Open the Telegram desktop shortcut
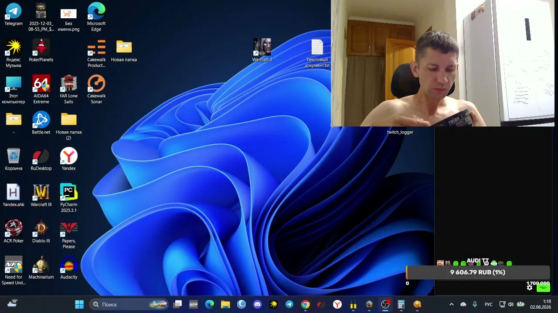Viewport: 558px width, 313px height. [14, 14]
